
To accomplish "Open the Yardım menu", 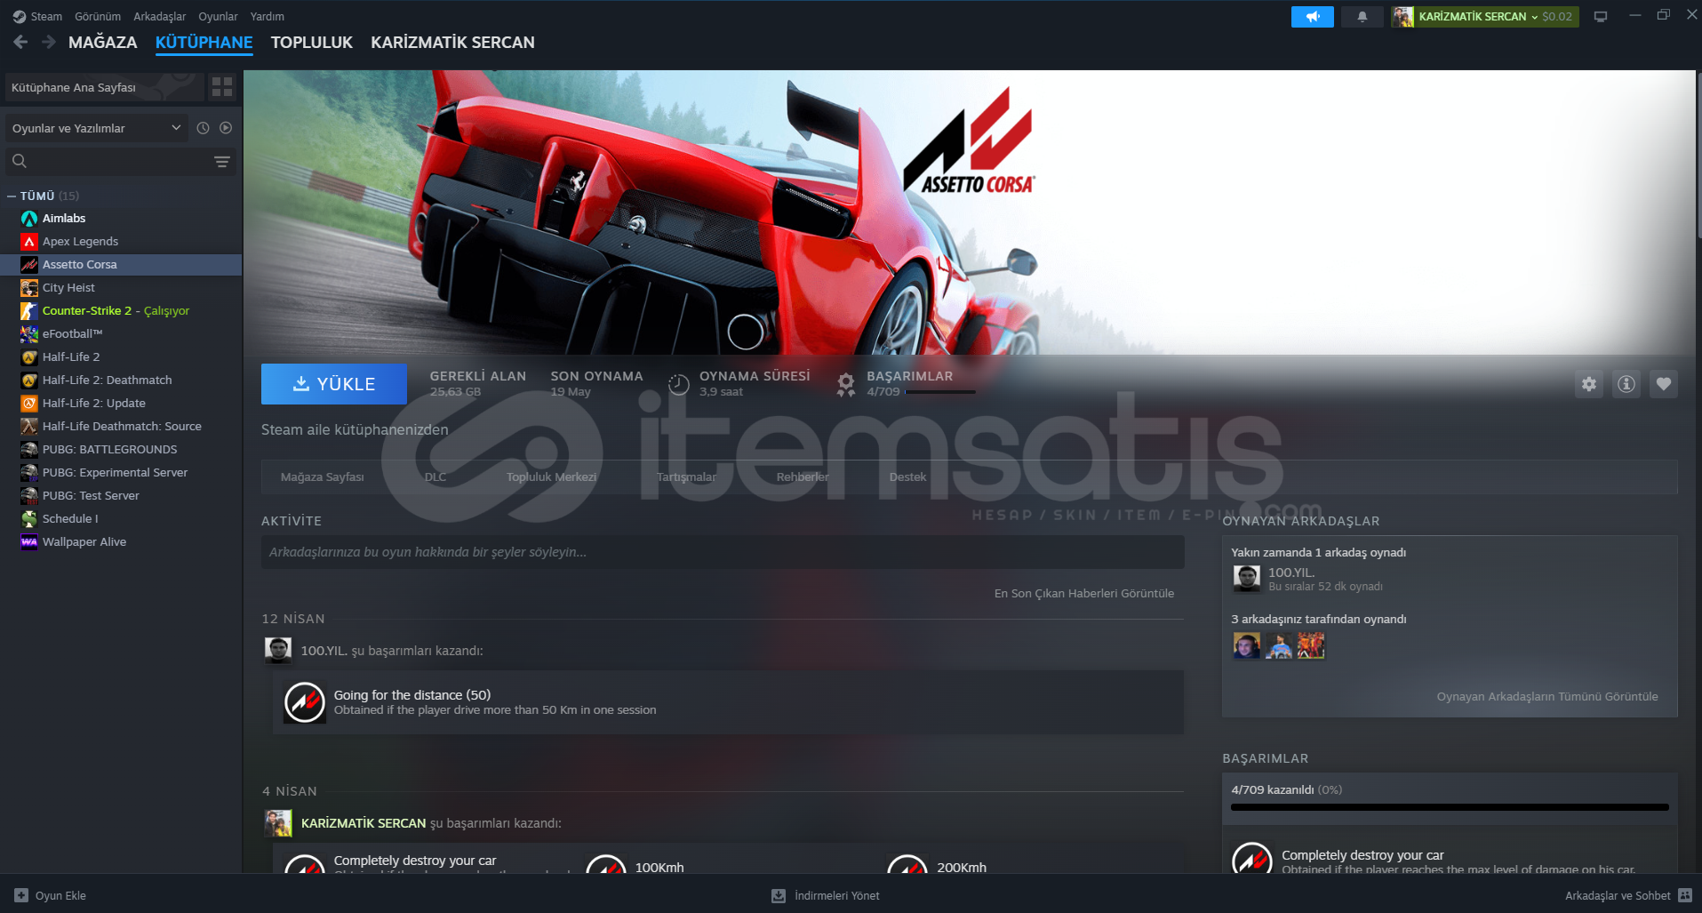I will pos(267,16).
